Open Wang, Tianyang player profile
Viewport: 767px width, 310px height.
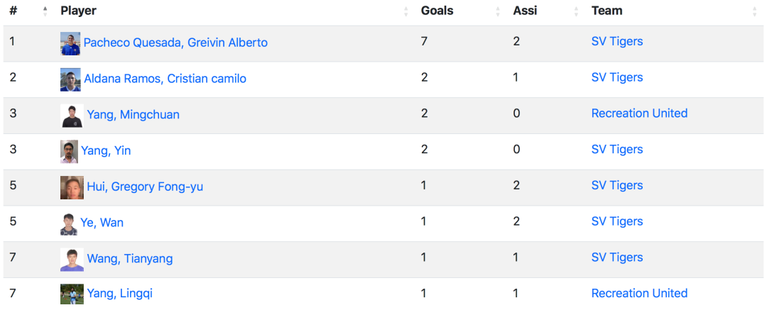pyautogui.click(x=130, y=258)
